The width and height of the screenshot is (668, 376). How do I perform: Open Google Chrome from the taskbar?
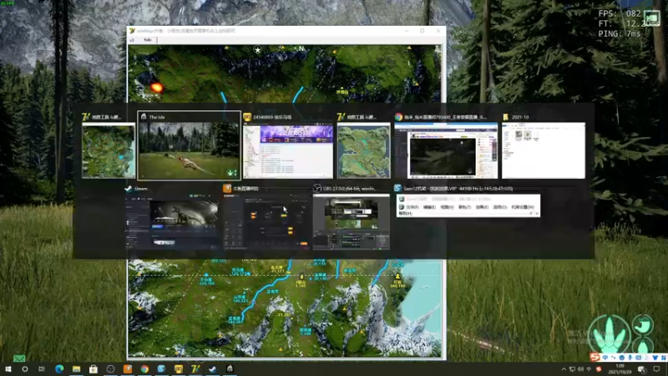click(144, 369)
